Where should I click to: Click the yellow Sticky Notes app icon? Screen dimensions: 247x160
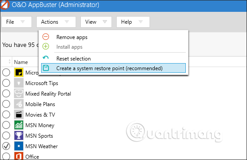pyautogui.click(x=19, y=72)
